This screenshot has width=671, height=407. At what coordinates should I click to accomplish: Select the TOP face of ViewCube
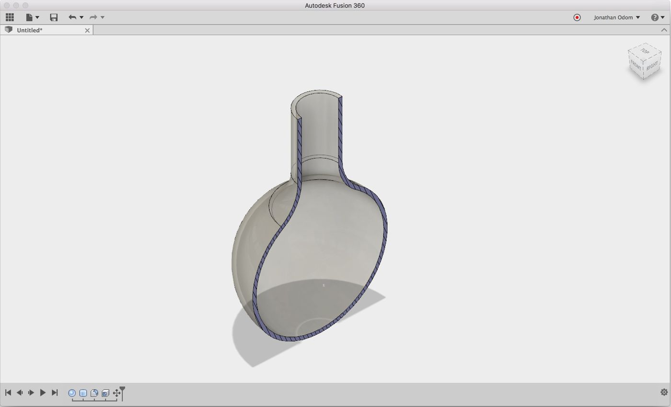645,51
